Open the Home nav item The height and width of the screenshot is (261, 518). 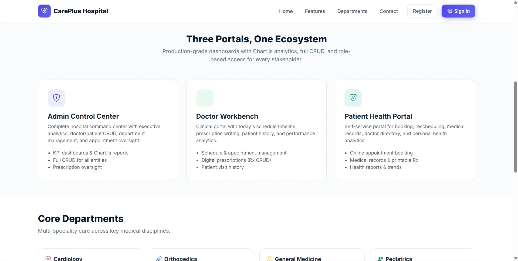pos(286,11)
